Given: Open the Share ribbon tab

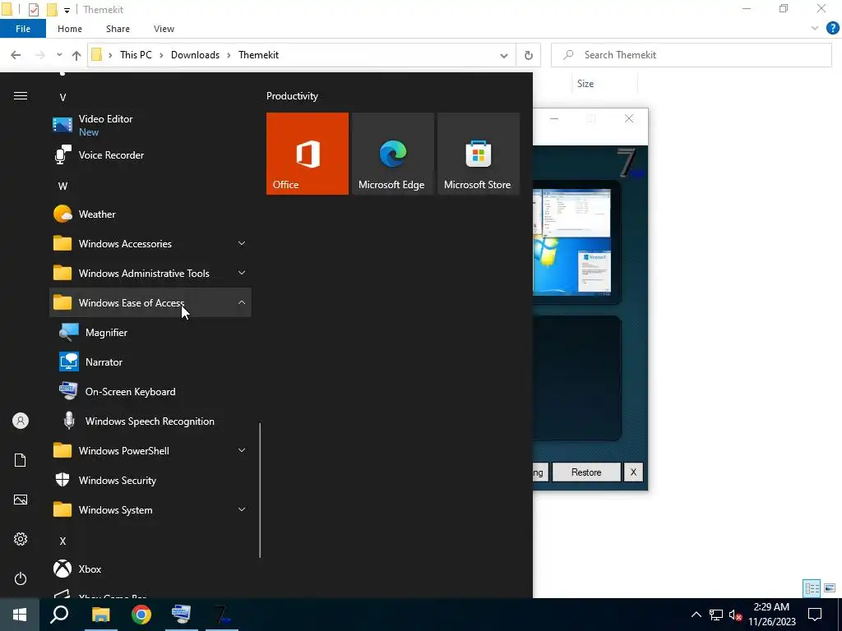Looking at the screenshot, I should pyautogui.click(x=118, y=29).
